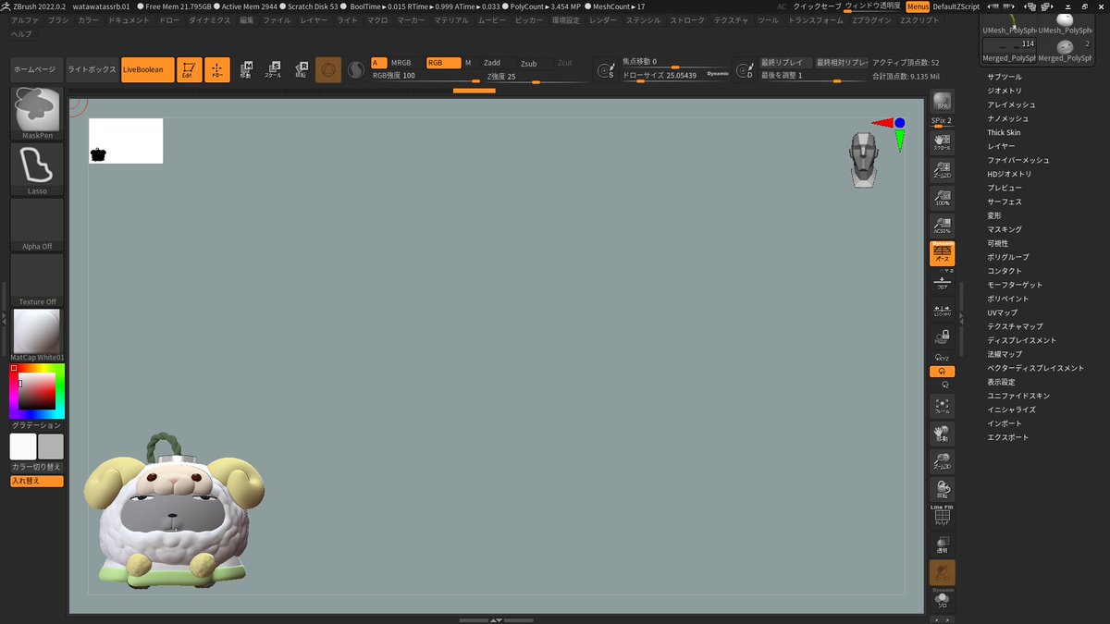Viewport: 1110px width, 624px height.
Task: Expand the Masking (マスキング) section
Action: click(x=1005, y=229)
